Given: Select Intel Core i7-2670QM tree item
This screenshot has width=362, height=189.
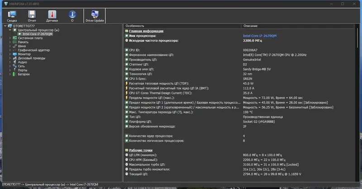Looking at the screenshot, I should (38, 34).
